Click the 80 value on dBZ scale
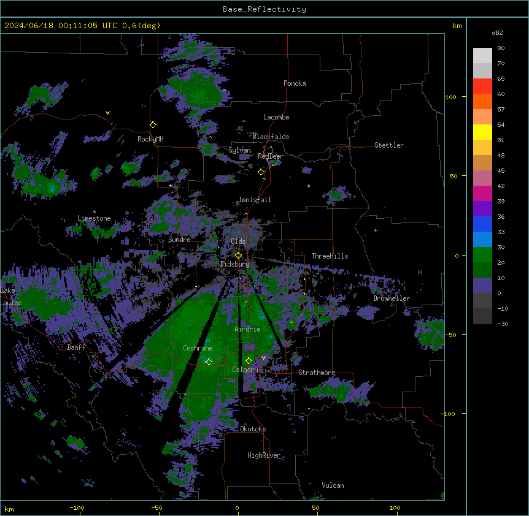529x516 pixels. (501, 48)
